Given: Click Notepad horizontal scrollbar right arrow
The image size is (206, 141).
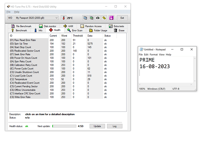Looking at the screenshot, I should click(191, 84).
